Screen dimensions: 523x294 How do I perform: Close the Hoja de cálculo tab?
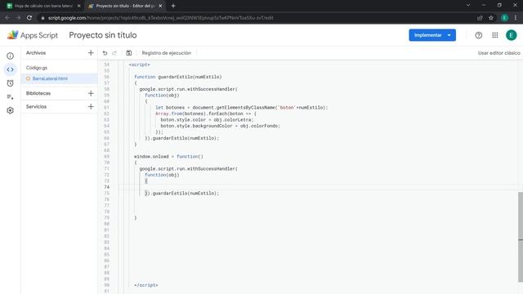pyautogui.click(x=78, y=6)
